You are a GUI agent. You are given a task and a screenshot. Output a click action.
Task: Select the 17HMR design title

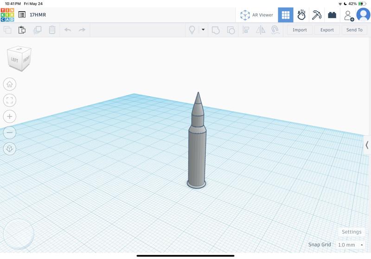(x=38, y=15)
